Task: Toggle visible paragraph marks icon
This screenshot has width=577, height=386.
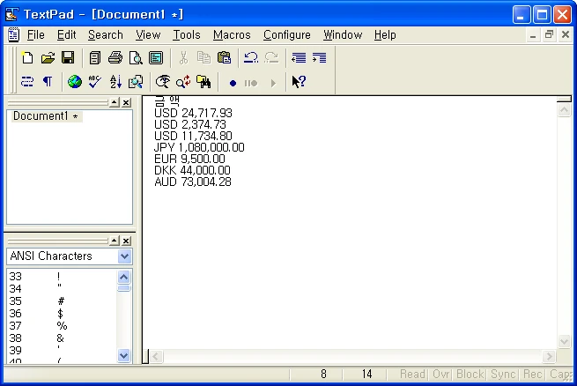Action: (x=48, y=82)
